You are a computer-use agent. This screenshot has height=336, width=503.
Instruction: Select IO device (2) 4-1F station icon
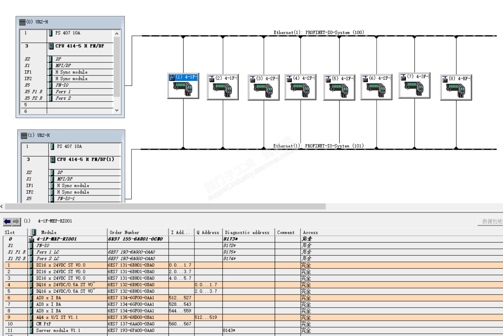(223, 87)
